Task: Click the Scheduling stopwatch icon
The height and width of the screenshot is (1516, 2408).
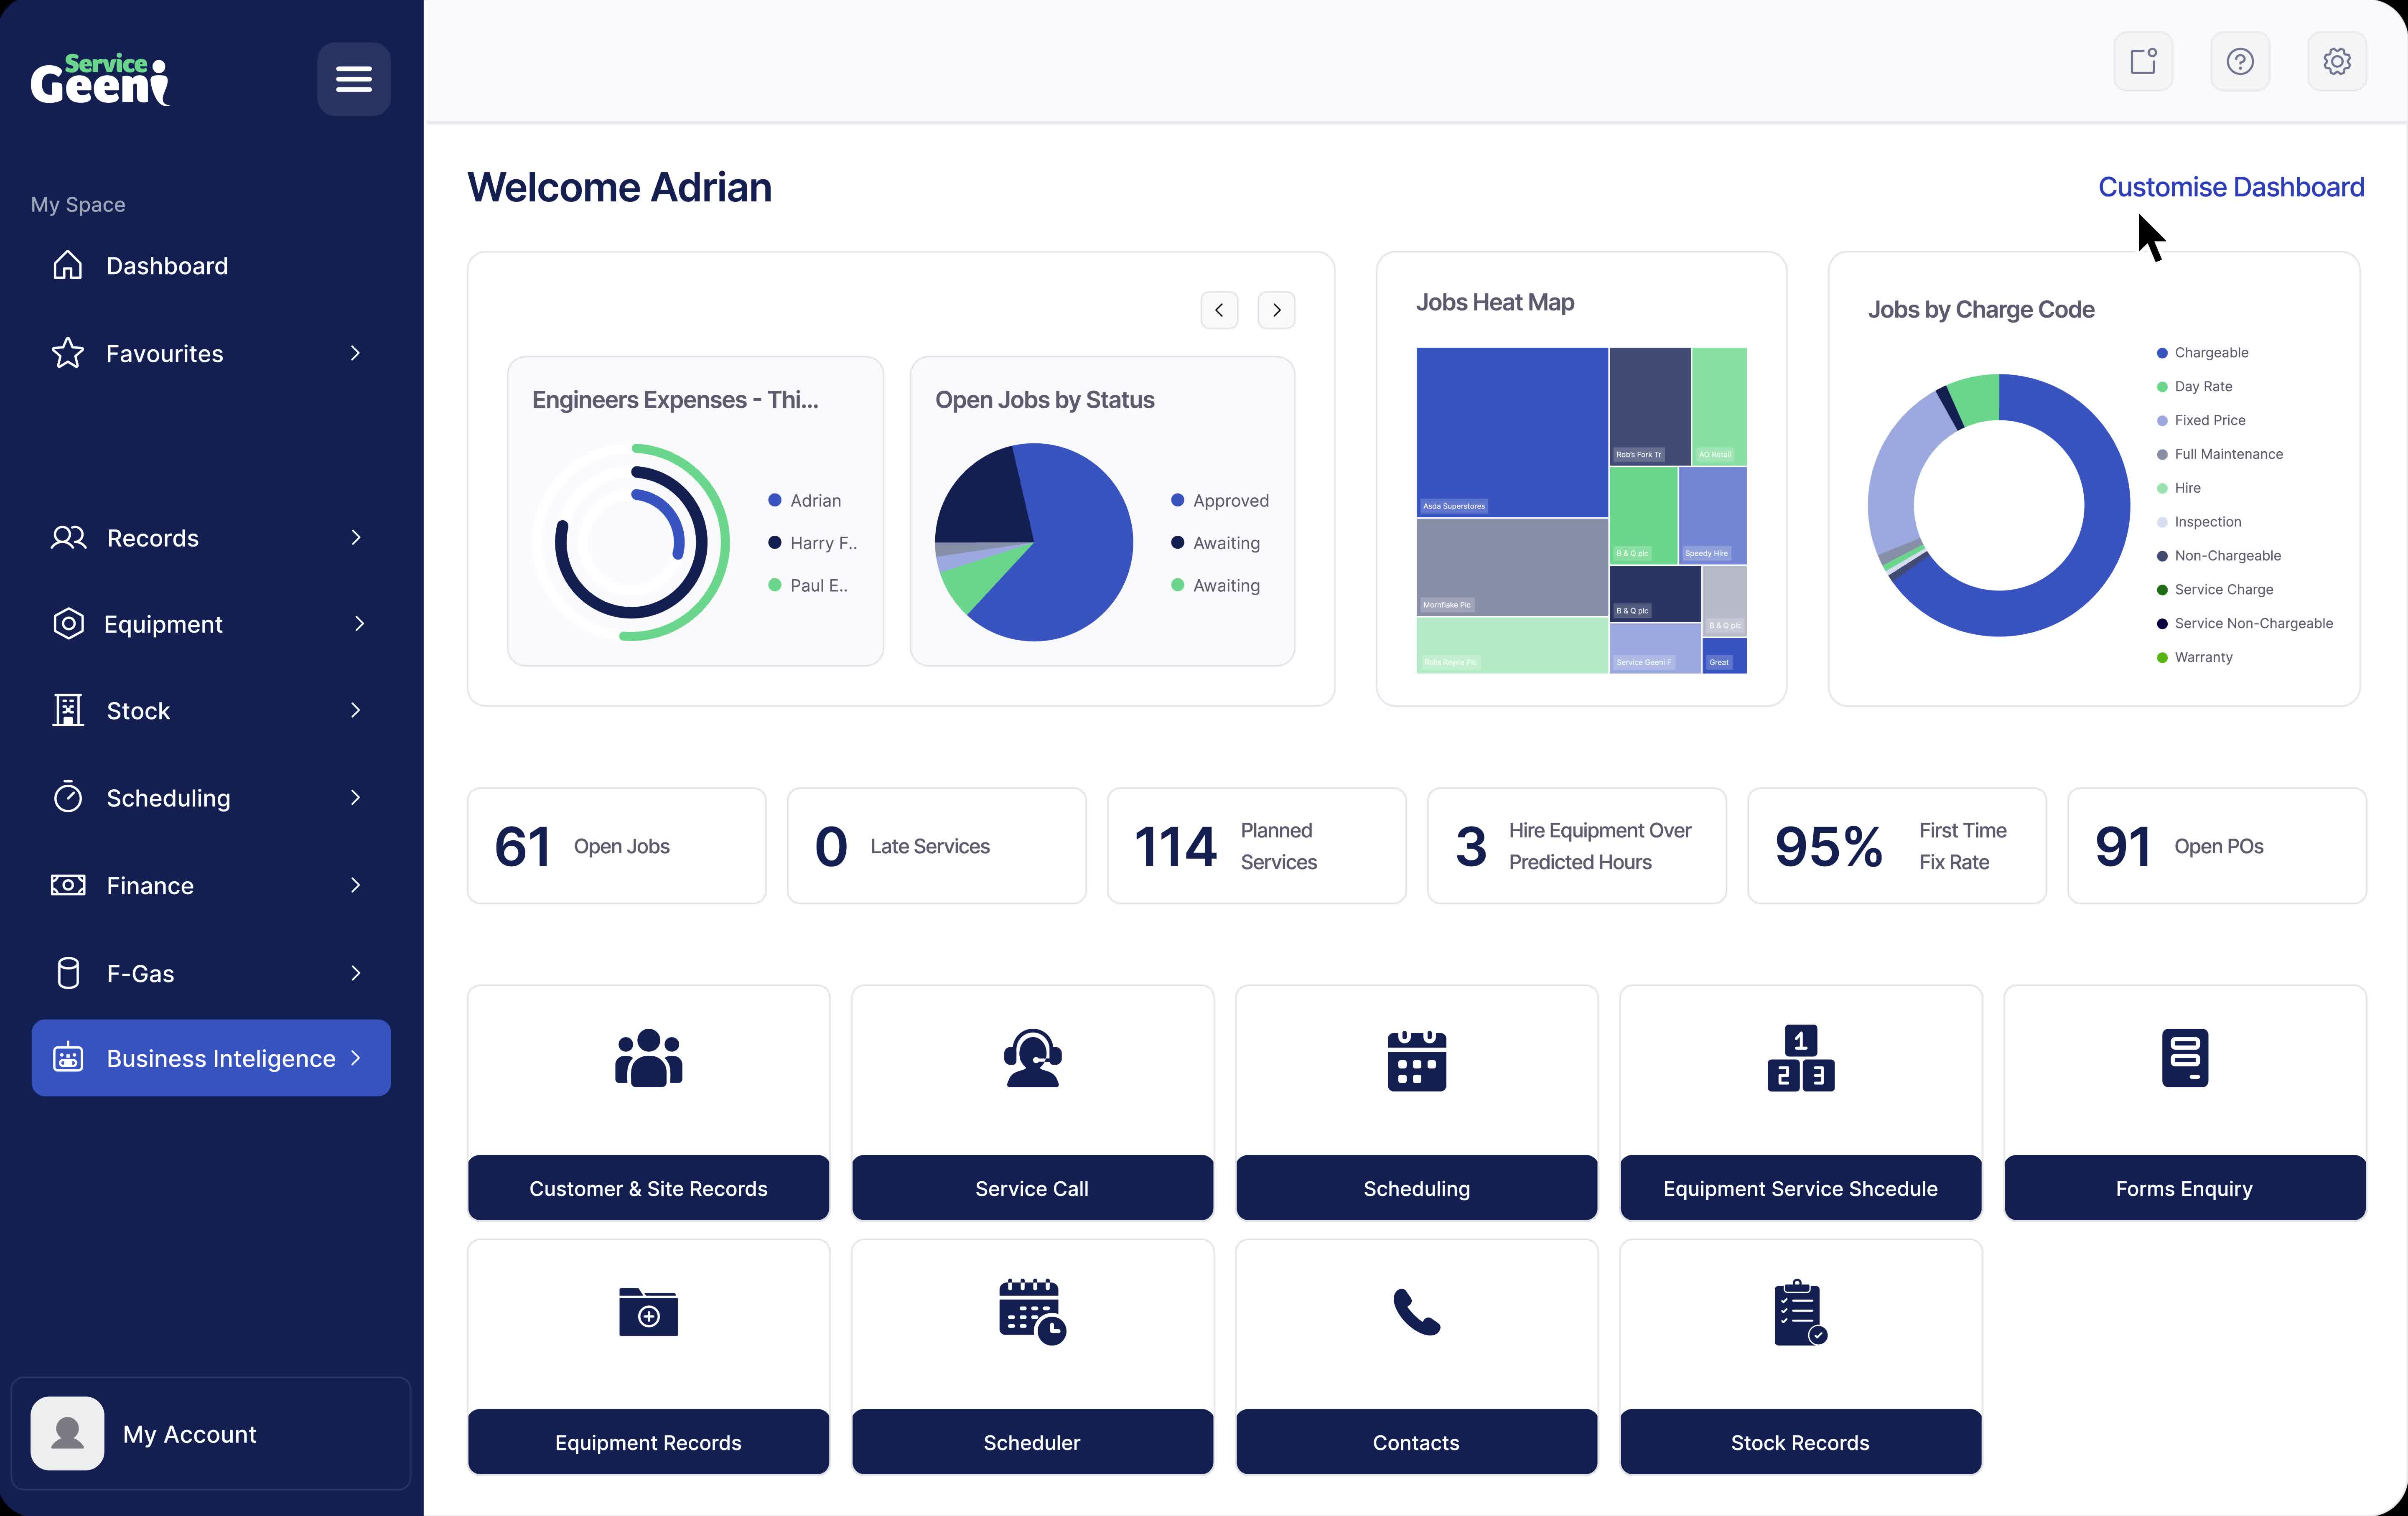Action: coord(68,797)
